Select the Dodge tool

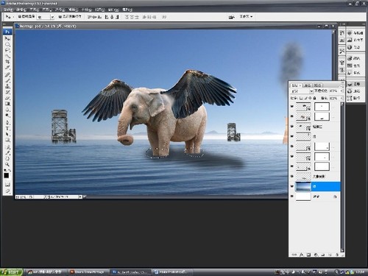(x=7, y=116)
